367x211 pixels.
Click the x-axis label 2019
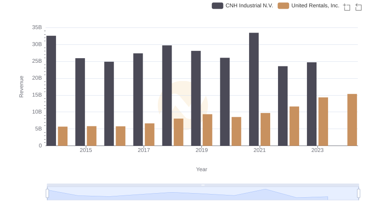tap(201, 150)
